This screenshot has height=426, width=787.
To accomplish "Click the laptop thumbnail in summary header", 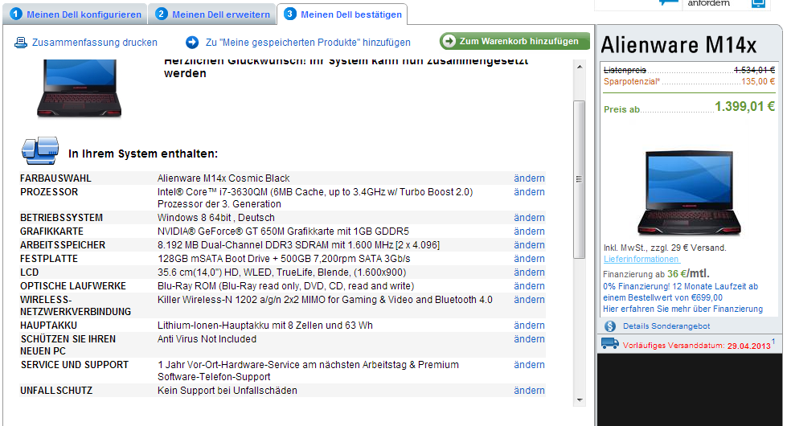I will [80, 88].
